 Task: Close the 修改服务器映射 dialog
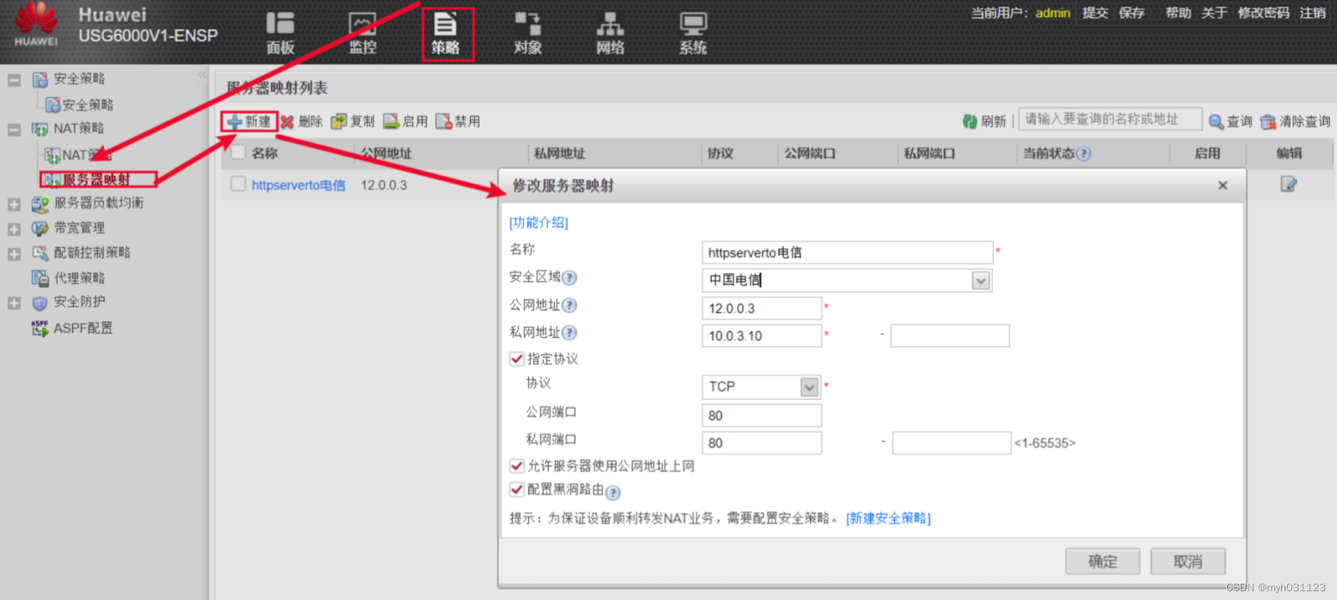pos(1223,185)
